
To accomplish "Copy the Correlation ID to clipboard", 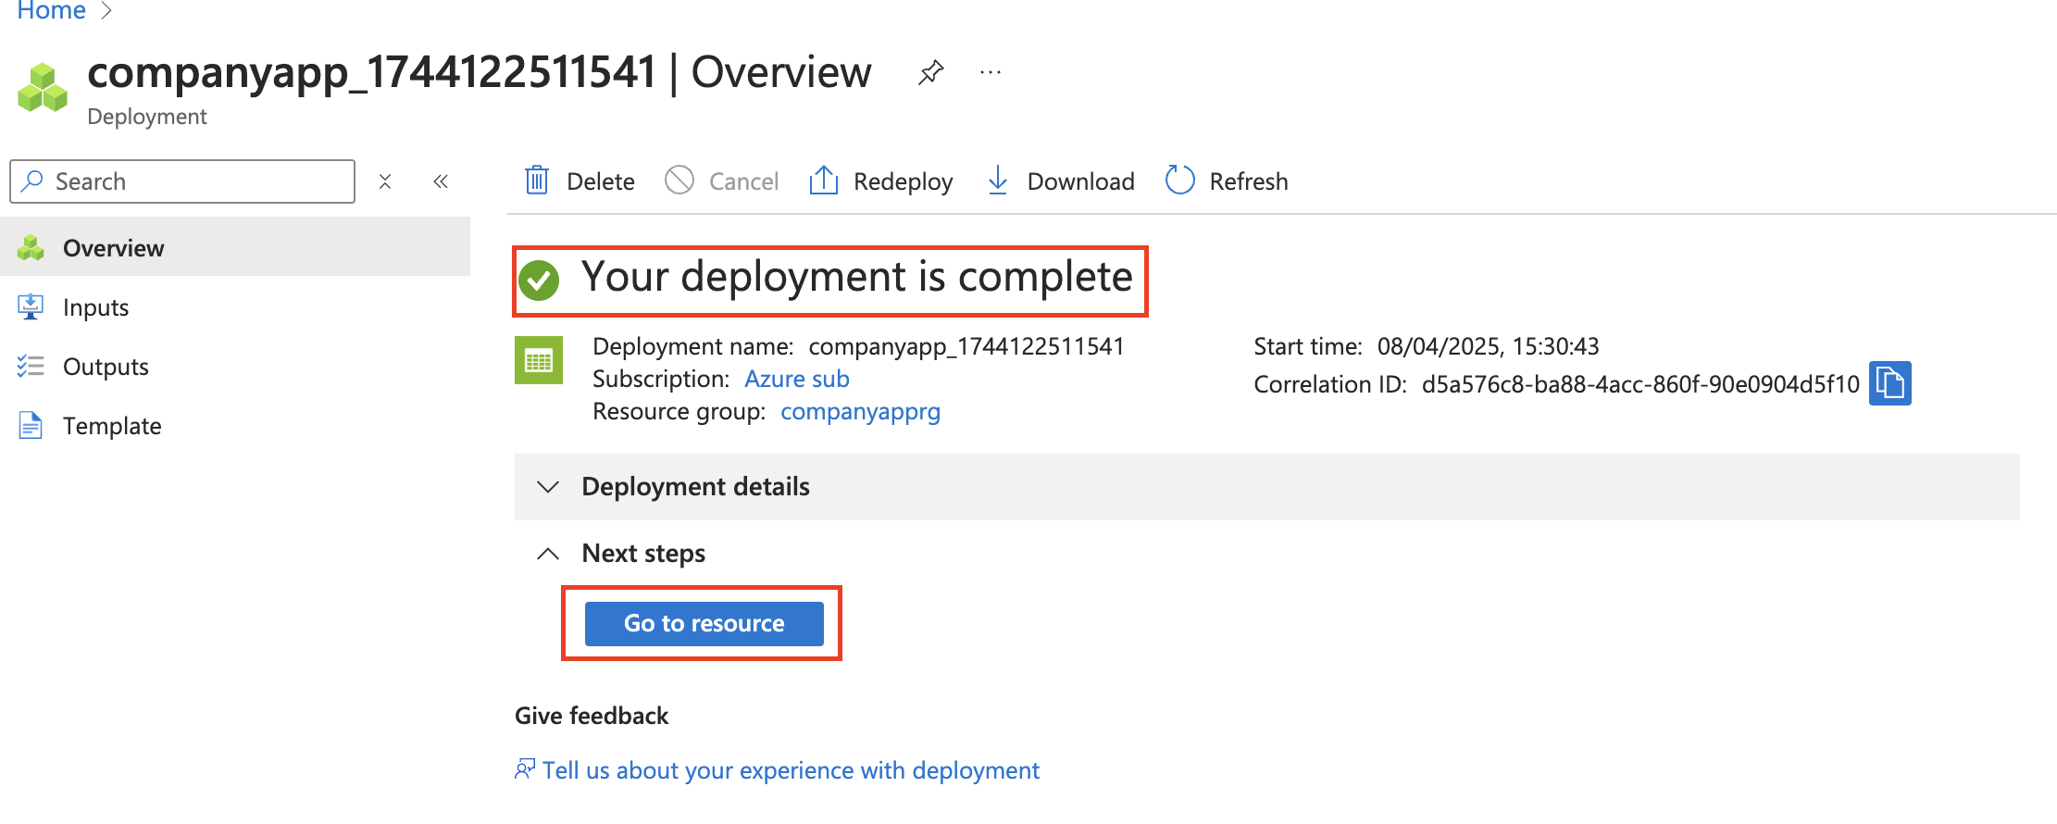I will (1890, 383).
